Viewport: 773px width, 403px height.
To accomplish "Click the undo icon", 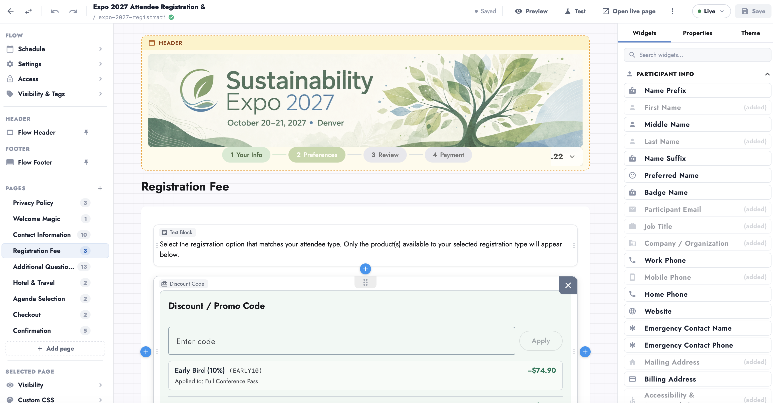I will point(55,11).
